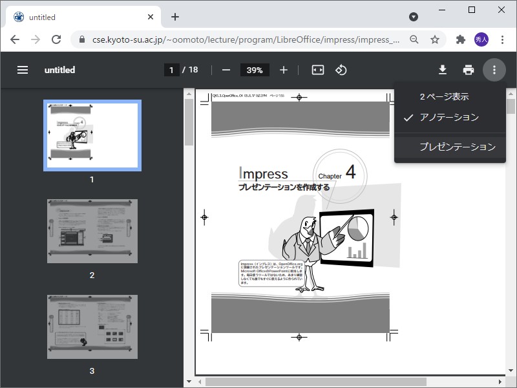517x388 pixels.
Task: Open a new browser tab
Action: point(174,17)
